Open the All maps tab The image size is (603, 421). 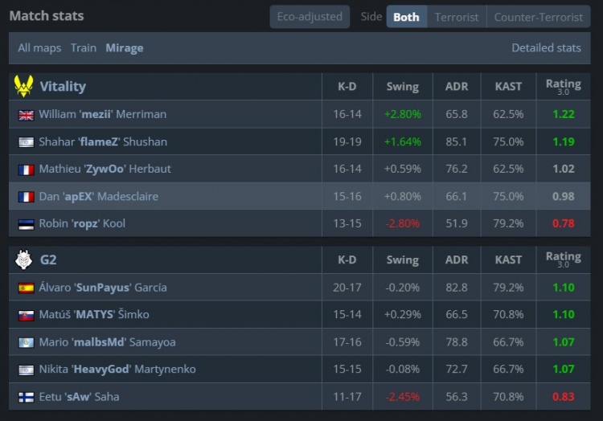coord(39,48)
